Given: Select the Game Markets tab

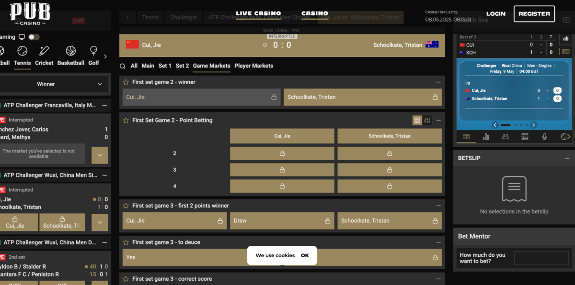Looking at the screenshot, I should (212, 66).
